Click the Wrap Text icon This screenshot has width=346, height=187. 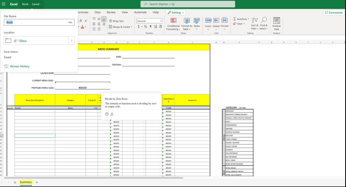click(110, 21)
